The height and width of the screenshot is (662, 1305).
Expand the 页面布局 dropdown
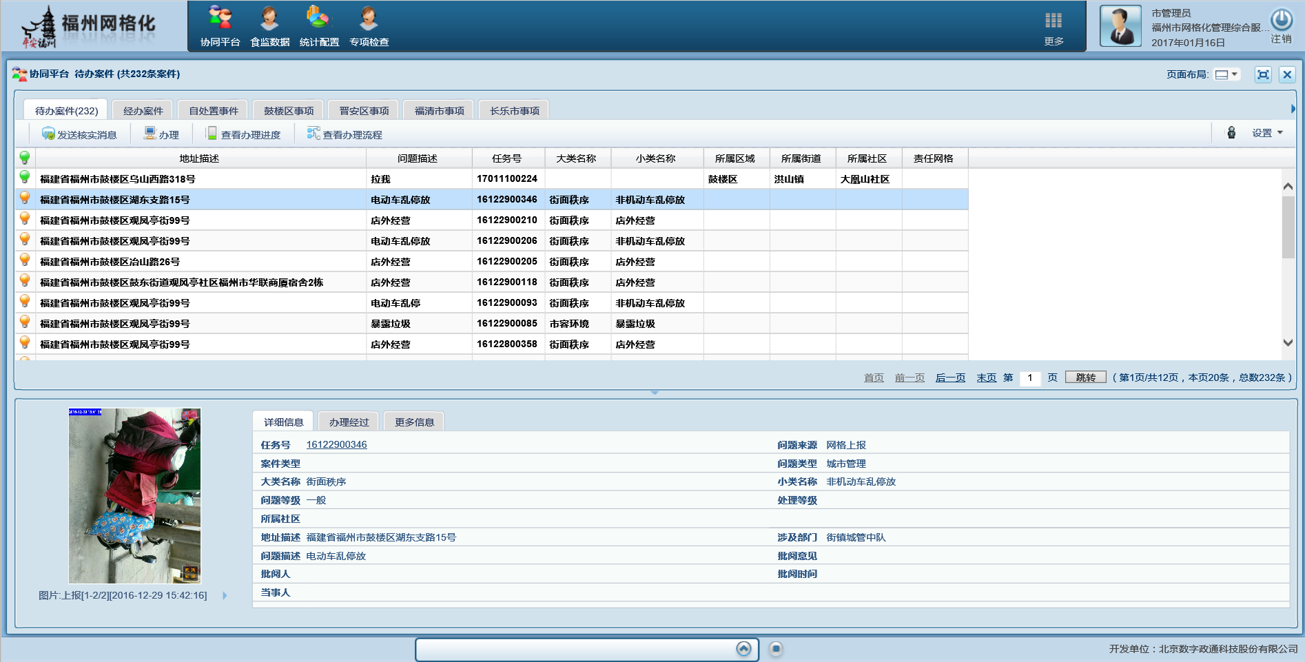pyautogui.click(x=1226, y=74)
